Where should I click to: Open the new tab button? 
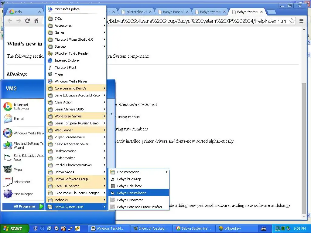pos(271,12)
